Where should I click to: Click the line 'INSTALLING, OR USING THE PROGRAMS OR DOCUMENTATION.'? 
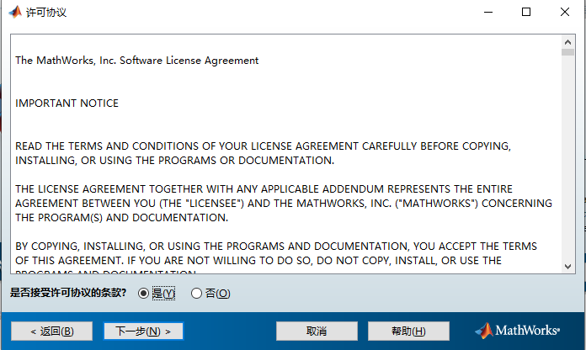[x=174, y=160]
